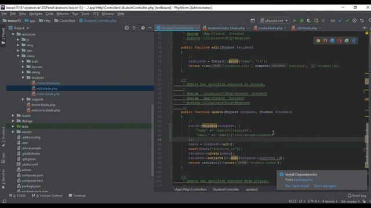371x208 pixels.
Task: Open the TODO tool window
Action: tap(17, 196)
